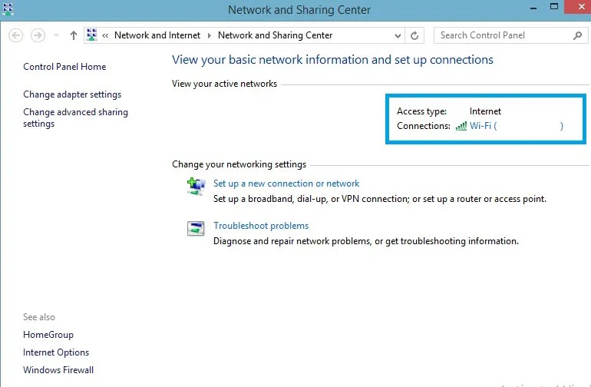Expand the address bar history dropdown

point(398,35)
